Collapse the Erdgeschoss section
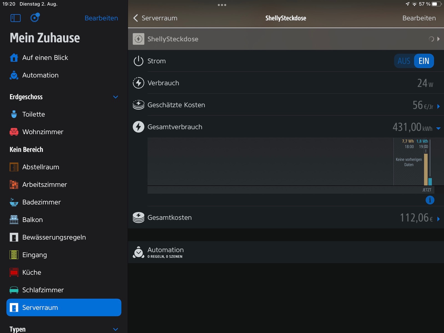This screenshot has height=333, width=444. (116, 97)
